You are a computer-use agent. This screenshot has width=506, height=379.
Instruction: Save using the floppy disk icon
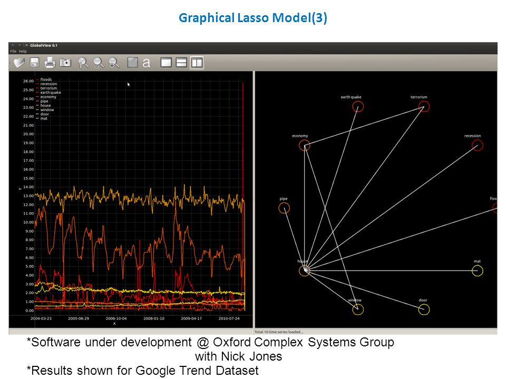[x=35, y=62]
